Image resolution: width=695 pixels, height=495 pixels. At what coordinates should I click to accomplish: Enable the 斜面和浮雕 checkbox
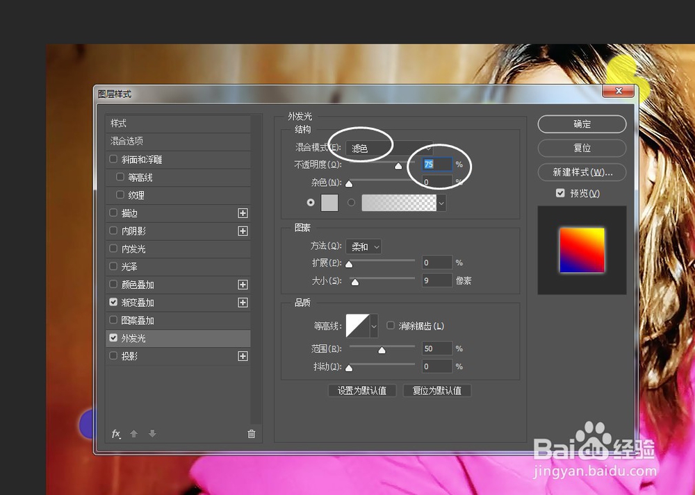pyautogui.click(x=113, y=159)
